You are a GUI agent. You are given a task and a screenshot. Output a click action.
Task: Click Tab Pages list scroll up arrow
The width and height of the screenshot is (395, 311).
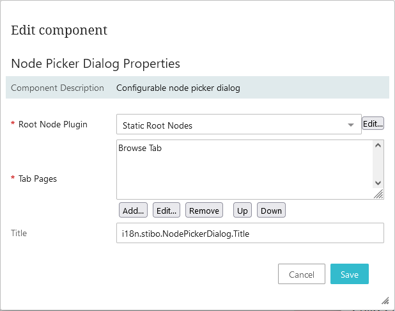click(378, 146)
